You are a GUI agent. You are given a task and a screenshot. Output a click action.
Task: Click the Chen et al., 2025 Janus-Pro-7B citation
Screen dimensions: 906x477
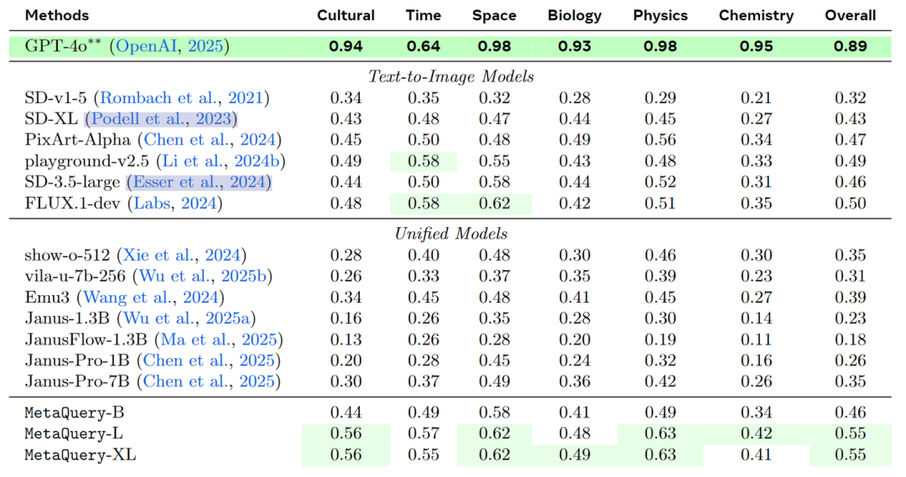click(208, 381)
